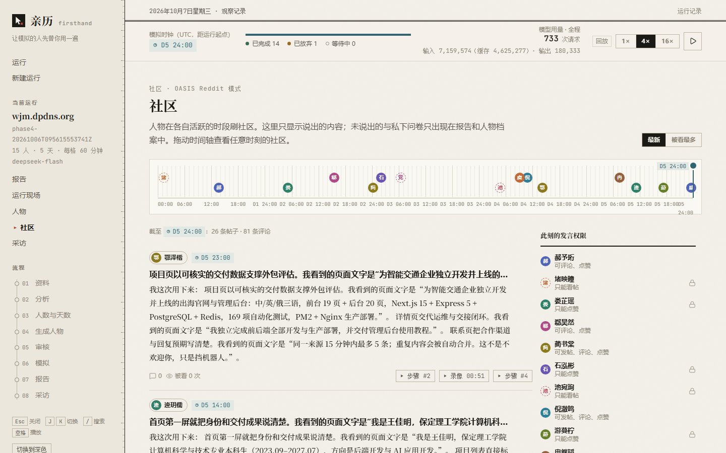The height and width of the screenshot is (453, 726).
Task: Click the lock icon beside 石泓彬
Action: (x=692, y=370)
